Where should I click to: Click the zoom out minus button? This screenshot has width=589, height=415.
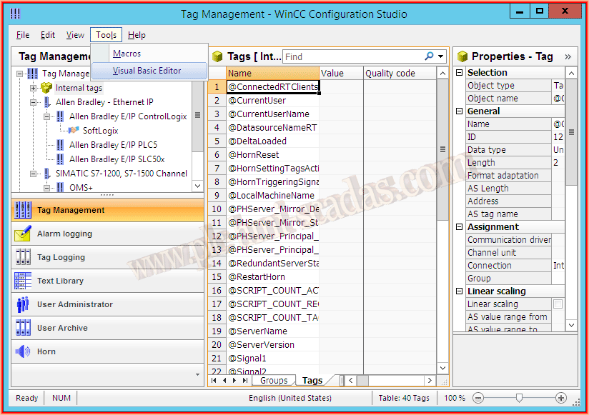pos(478,398)
